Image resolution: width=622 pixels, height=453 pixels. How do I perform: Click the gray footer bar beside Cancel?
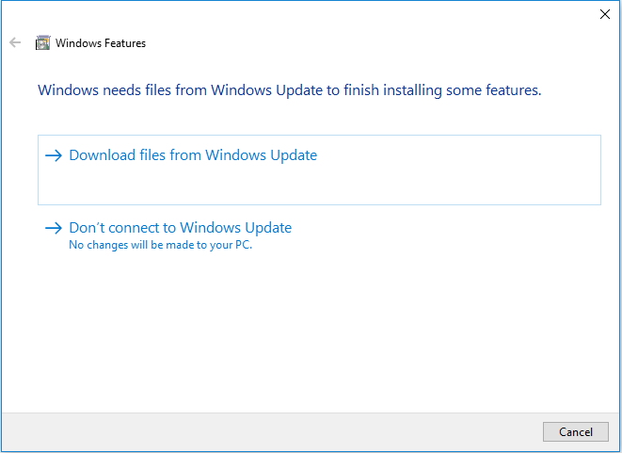pyautogui.click(x=270, y=431)
